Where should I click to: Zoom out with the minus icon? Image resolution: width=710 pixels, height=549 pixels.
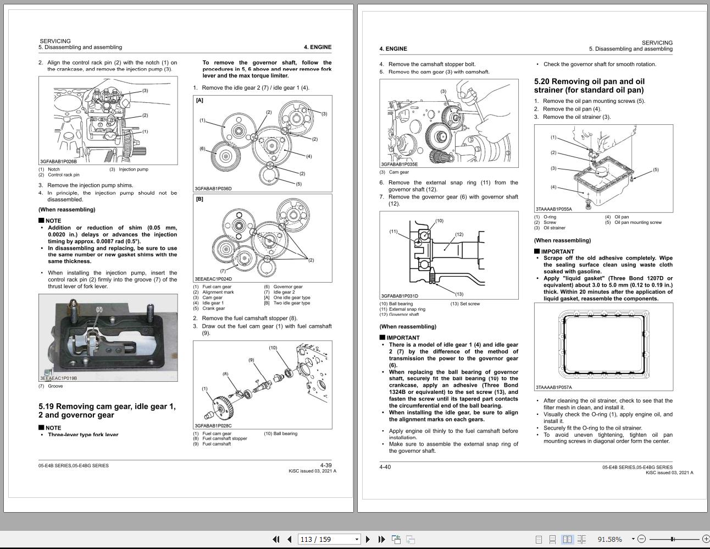[641, 539]
